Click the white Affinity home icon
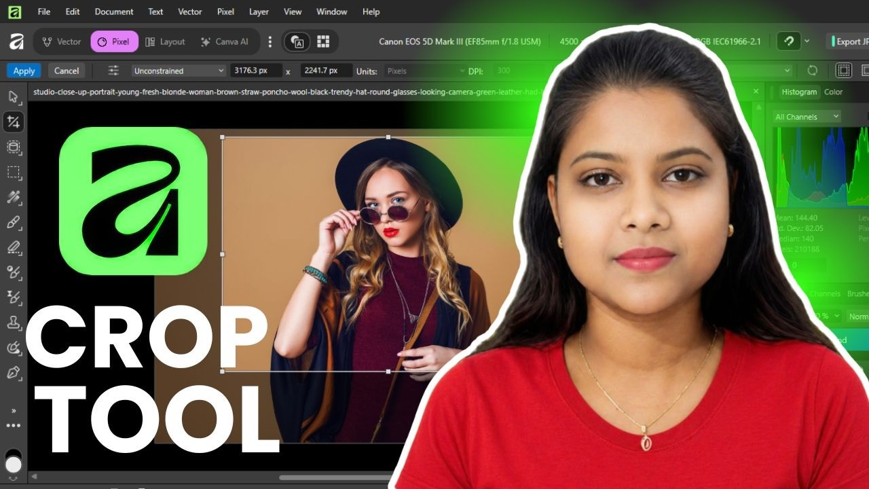 (x=16, y=41)
